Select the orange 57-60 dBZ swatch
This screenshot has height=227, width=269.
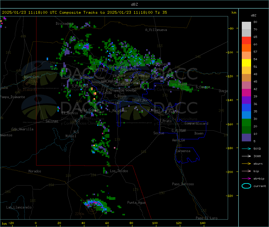[x=246, y=48]
